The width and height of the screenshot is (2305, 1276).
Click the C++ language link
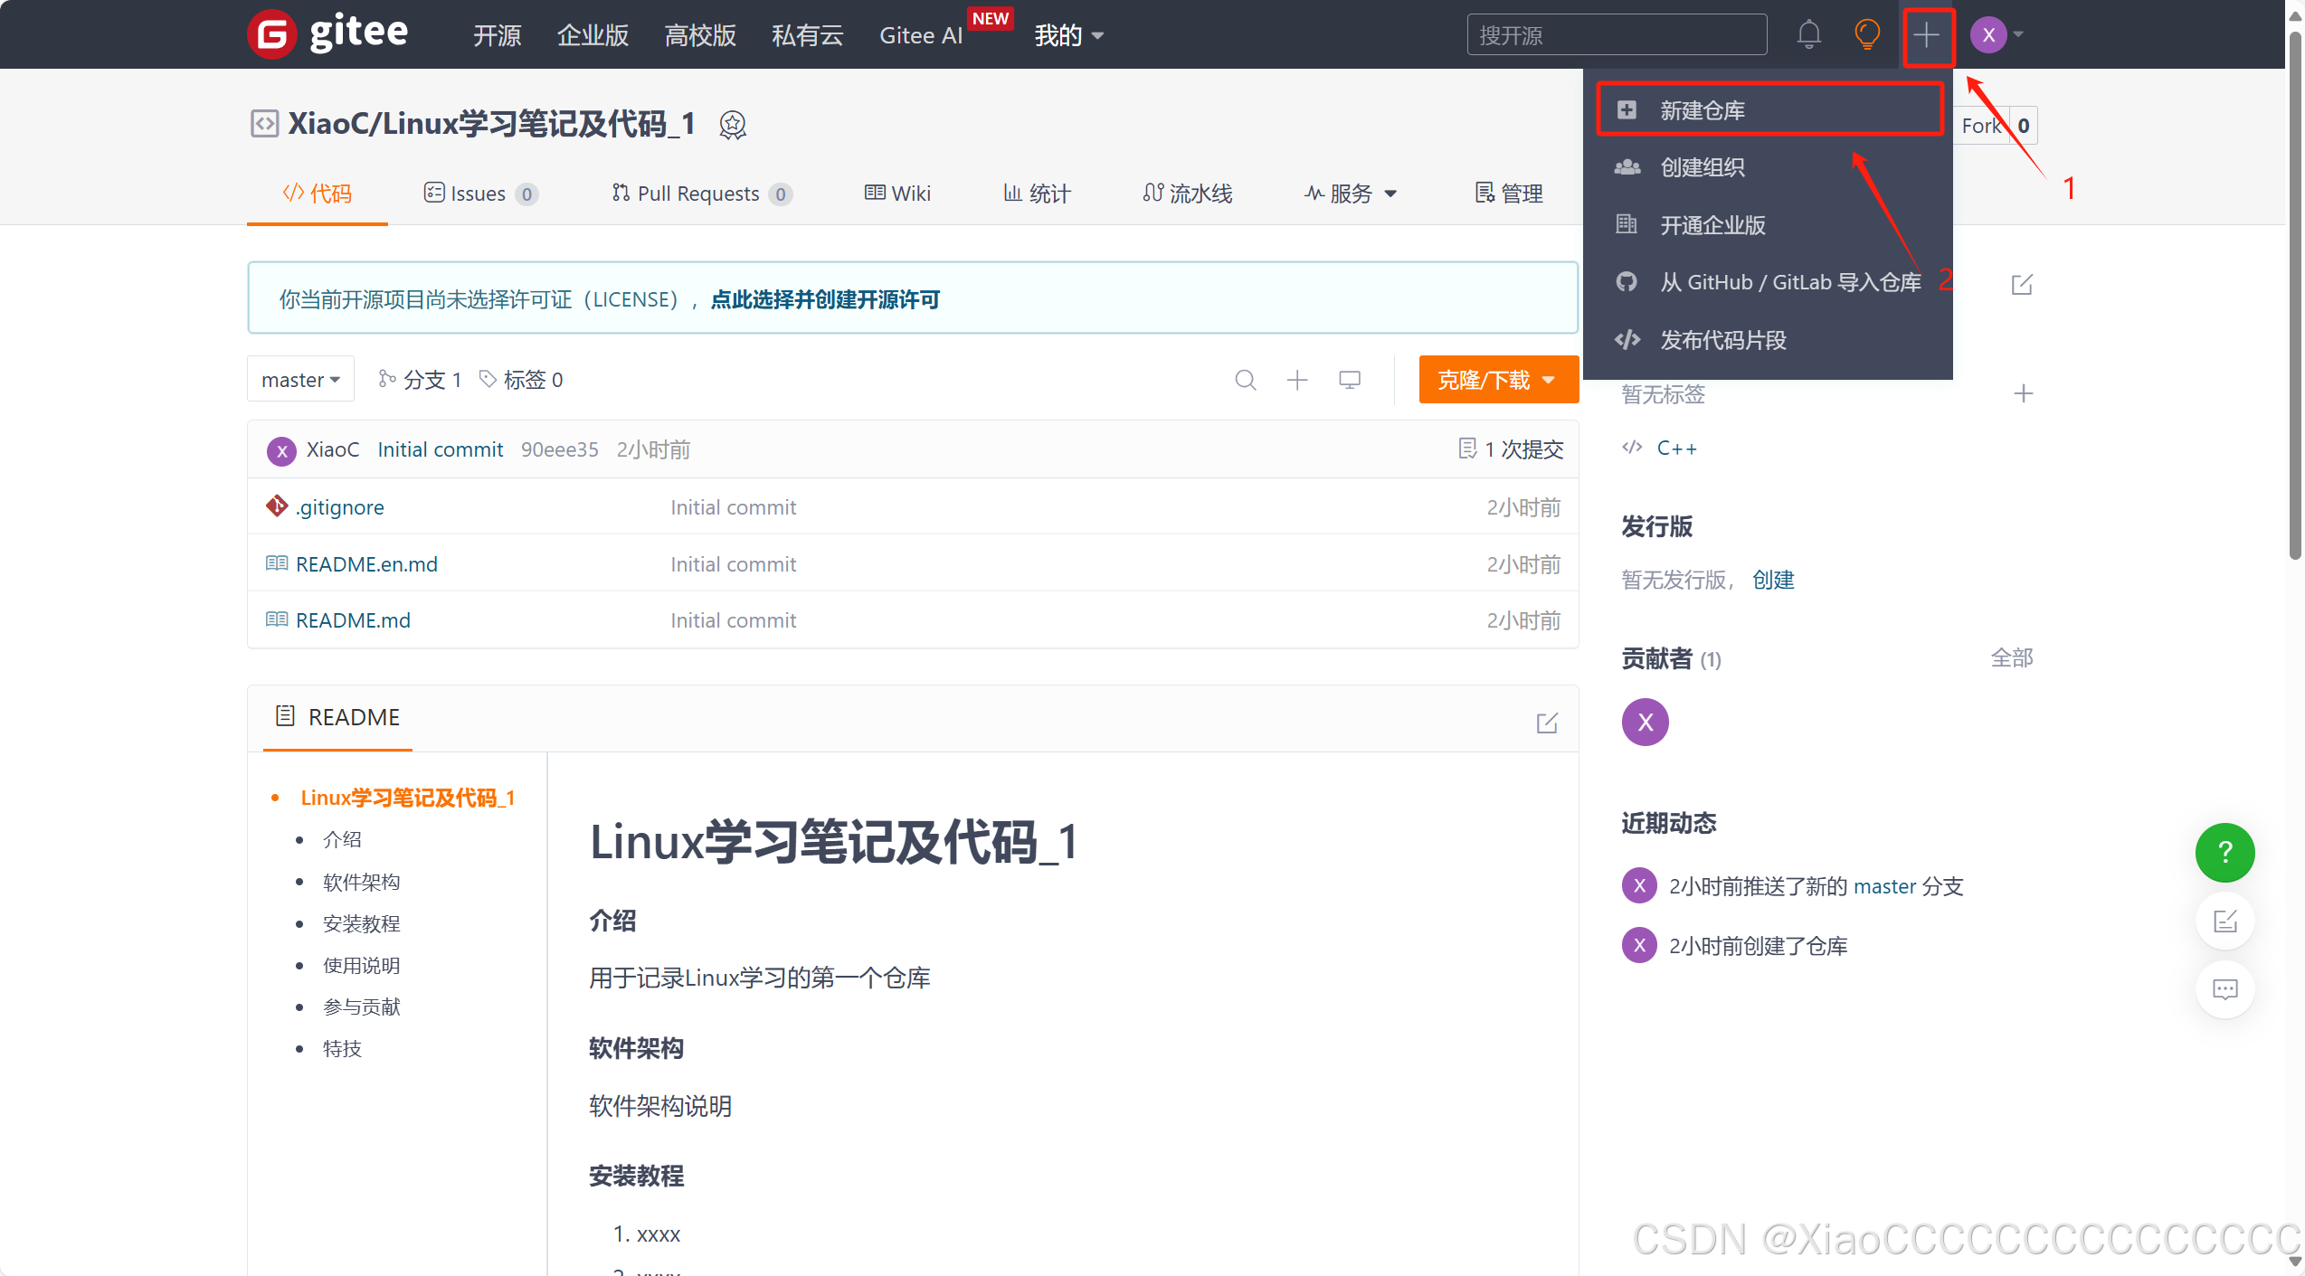[x=1676, y=448]
